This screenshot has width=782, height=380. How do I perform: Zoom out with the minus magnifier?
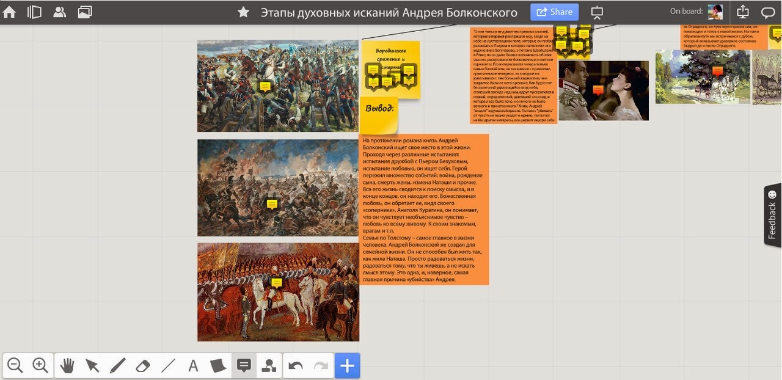point(15,366)
